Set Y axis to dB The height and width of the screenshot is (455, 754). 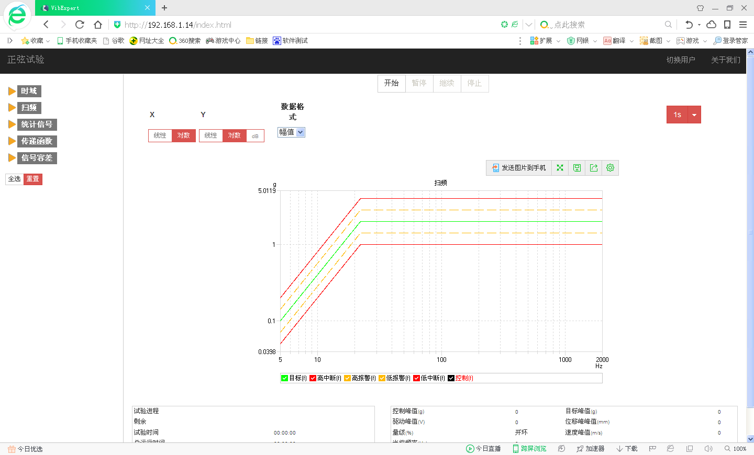pyautogui.click(x=255, y=135)
